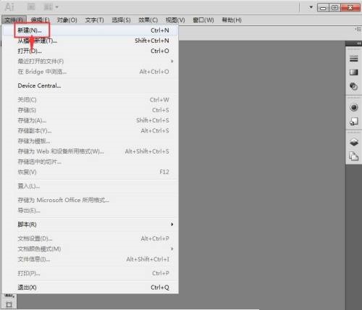Open the 编辑(E) menu

pyautogui.click(x=40, y=20)
